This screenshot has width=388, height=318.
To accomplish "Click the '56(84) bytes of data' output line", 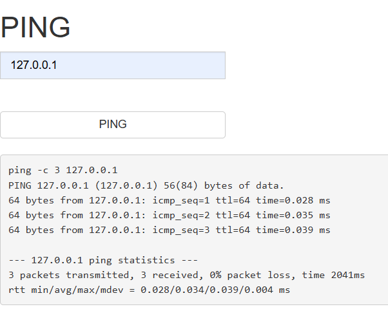I will pyautogui.click(x=146, y=185).
